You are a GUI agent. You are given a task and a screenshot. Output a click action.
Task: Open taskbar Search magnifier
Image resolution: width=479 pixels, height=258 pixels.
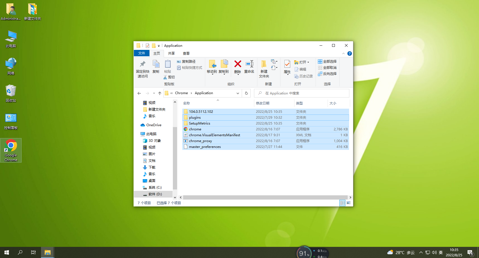(x=20, y=252)
